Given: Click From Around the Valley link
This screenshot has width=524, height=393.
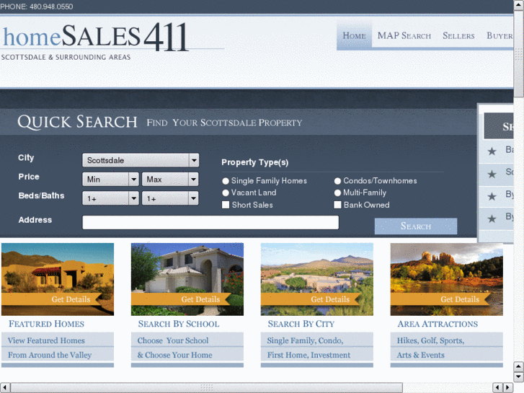Looking at the screenshot, I should click(50, 355).
